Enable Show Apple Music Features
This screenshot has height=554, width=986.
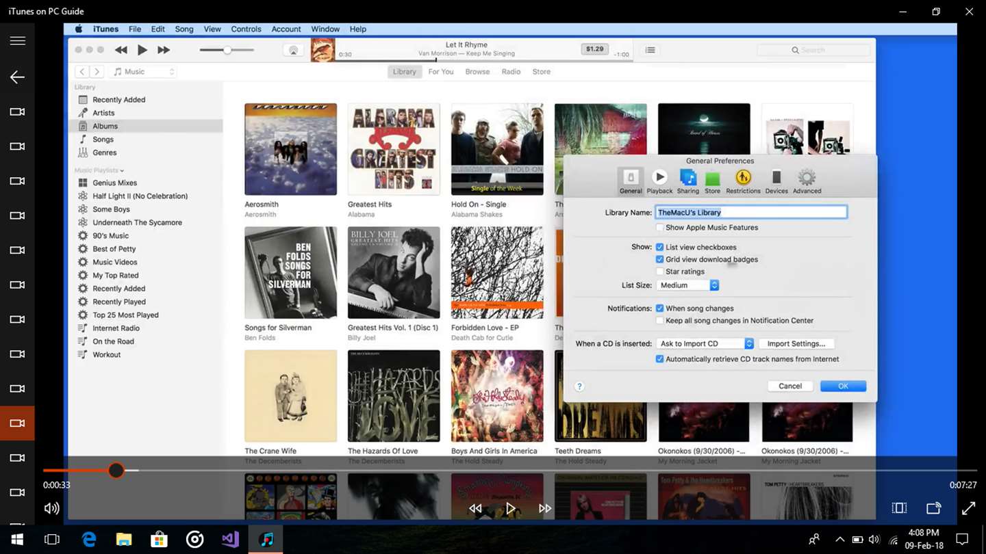click(x=659, y=228)
